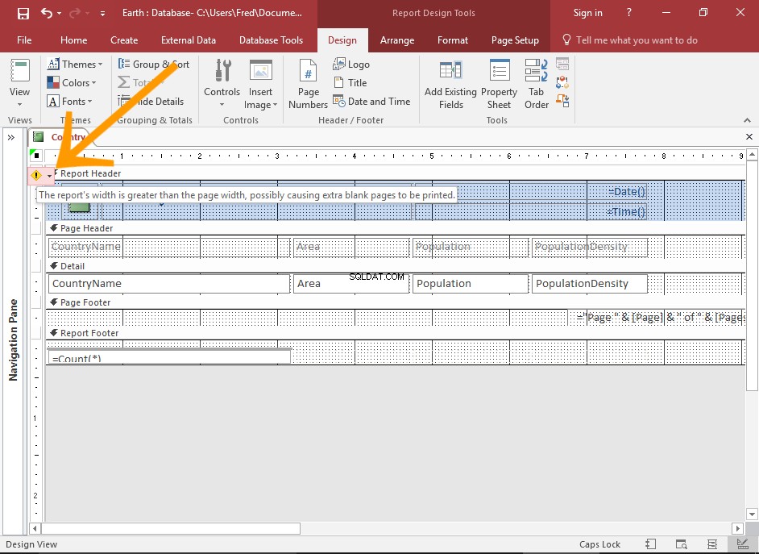
Task: Click the Insert Image button
Action: (x=260, y=83)
